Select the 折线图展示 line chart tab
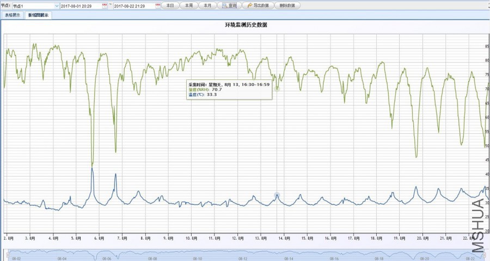The width and height of the screenshot is (490, 261). coord(39,15)
